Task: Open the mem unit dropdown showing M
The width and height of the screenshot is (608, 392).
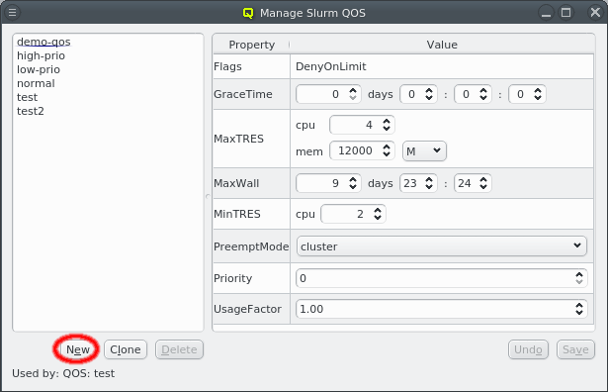Action: tap(424, 151)
